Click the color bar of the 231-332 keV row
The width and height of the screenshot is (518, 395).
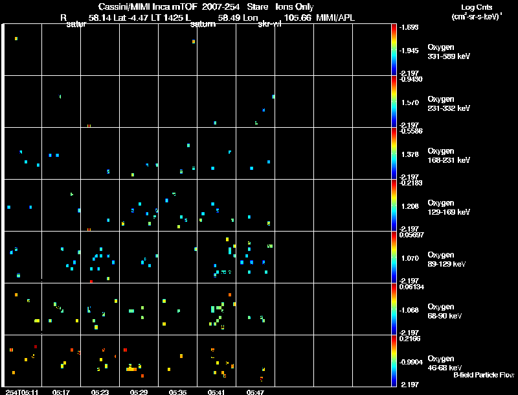(394, 101)
